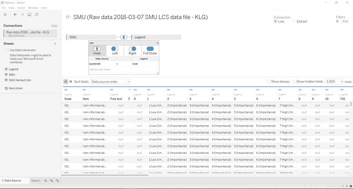
Task: Select the Full Outer join type
Action: point(150,51)
